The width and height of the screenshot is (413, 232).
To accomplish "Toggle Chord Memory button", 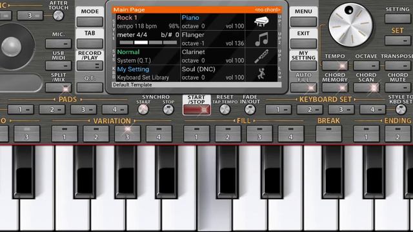I will click(x=335, y=88).
